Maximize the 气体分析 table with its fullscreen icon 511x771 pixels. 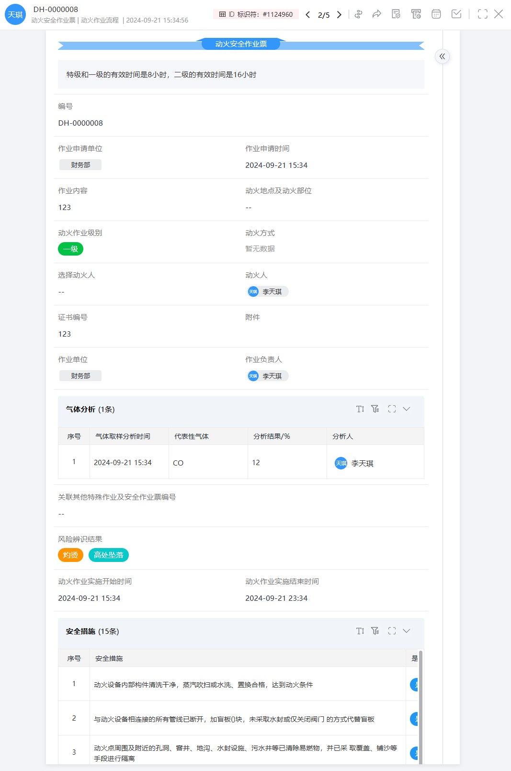click(392, 409)
